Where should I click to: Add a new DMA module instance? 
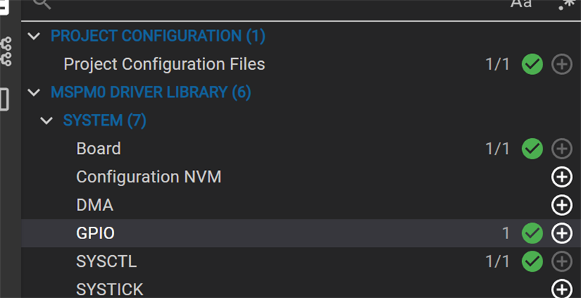coord(561,205)
